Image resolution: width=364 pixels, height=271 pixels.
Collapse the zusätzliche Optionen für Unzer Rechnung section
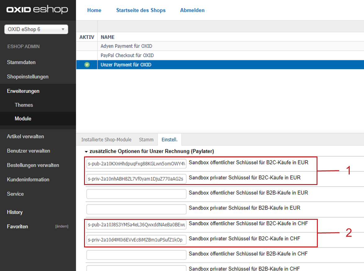86,151
